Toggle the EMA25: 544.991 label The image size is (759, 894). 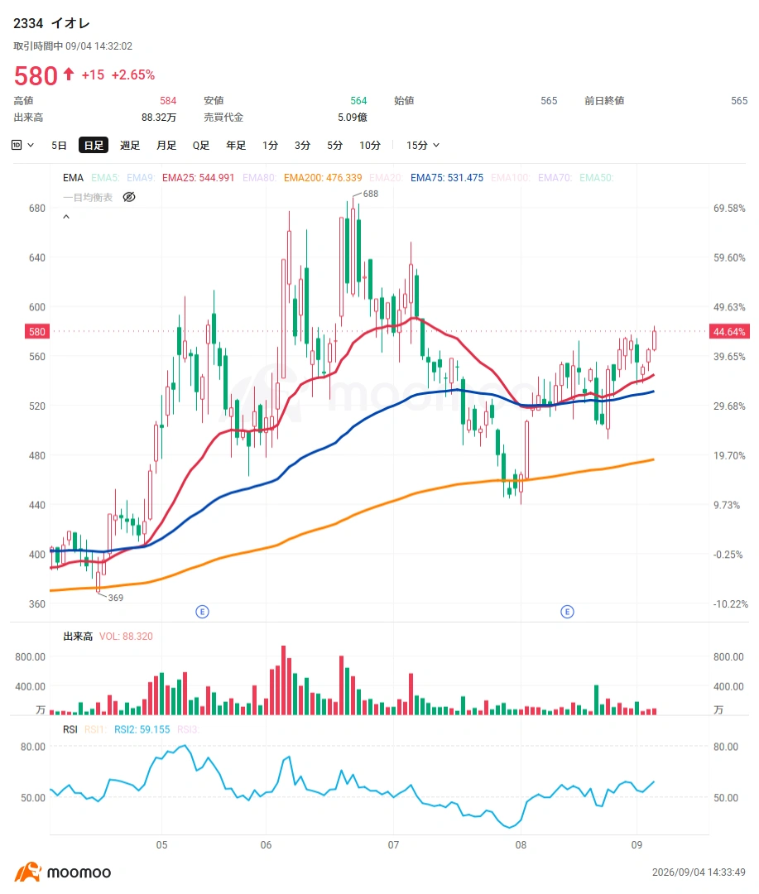point(198,178)
